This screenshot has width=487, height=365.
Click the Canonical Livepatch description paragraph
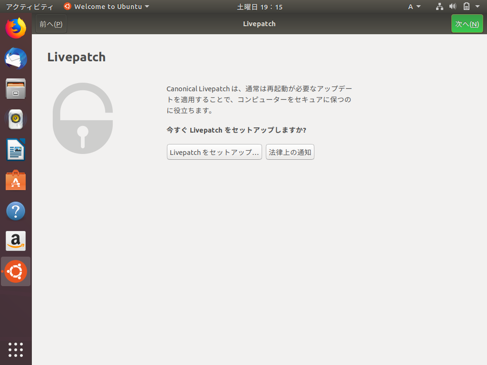pyautogui.click(x=259, y=100)
